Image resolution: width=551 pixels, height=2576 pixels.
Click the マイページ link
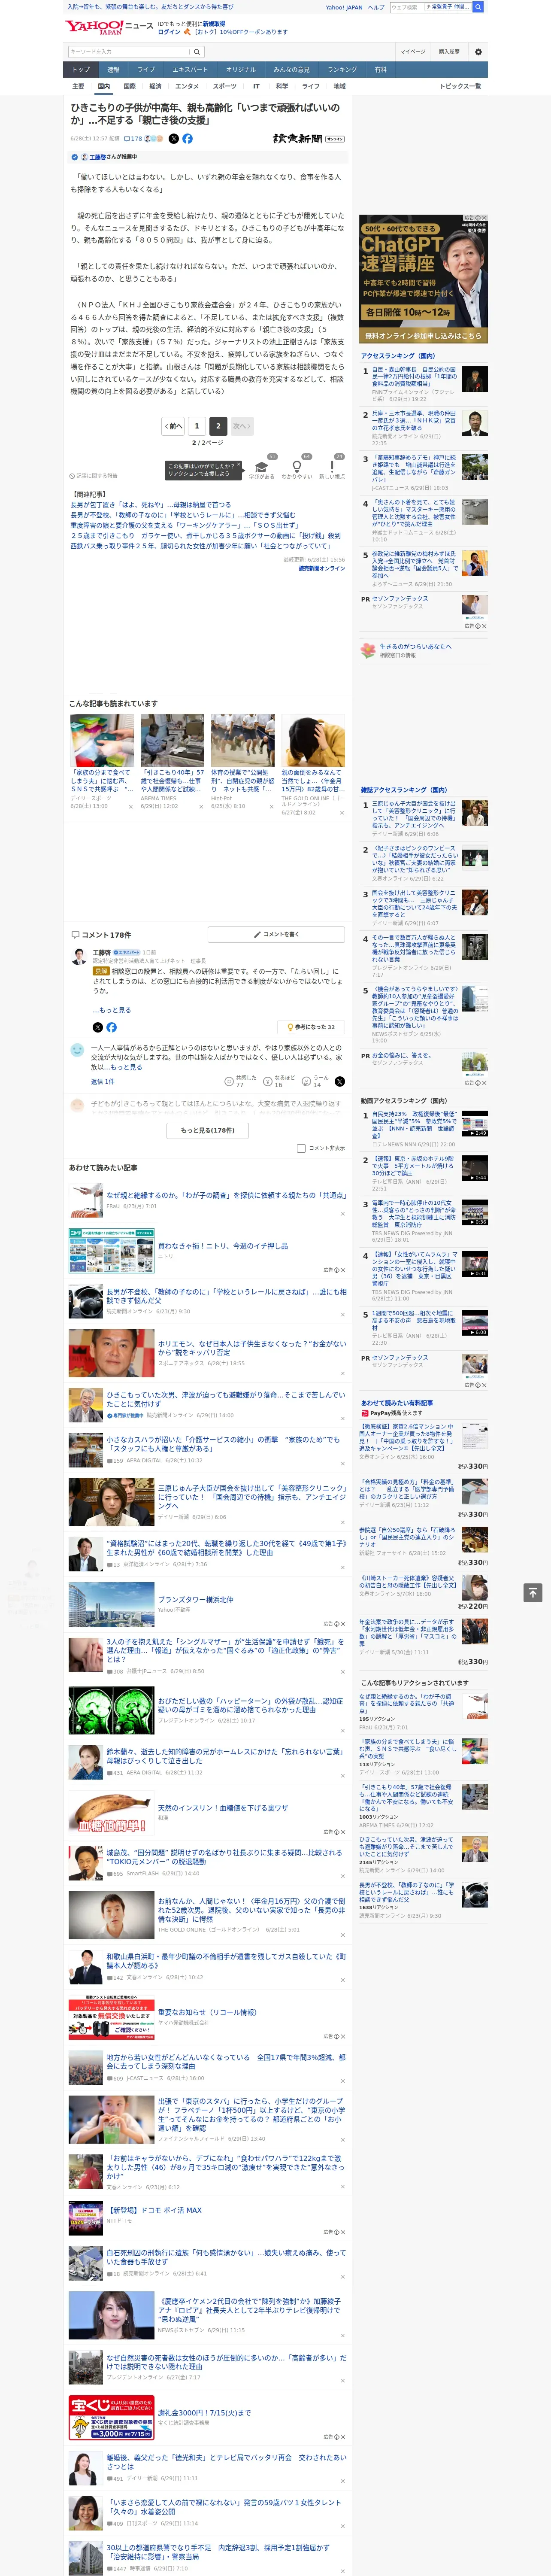(412, 51)
